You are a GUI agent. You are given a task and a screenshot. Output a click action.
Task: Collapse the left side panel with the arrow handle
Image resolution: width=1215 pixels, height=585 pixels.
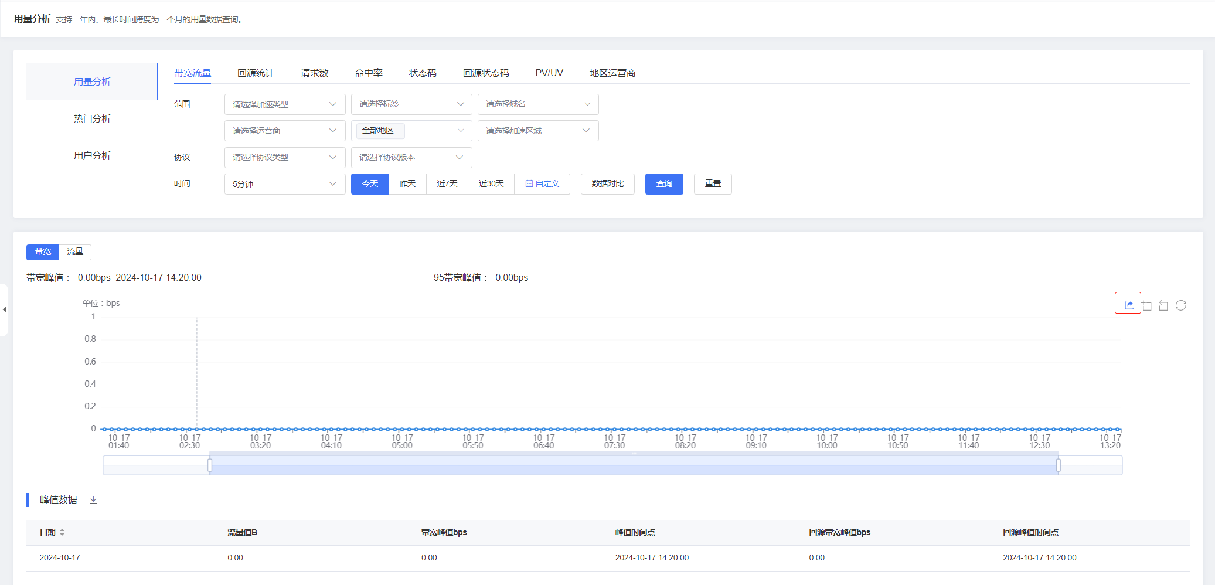point(4,309)
